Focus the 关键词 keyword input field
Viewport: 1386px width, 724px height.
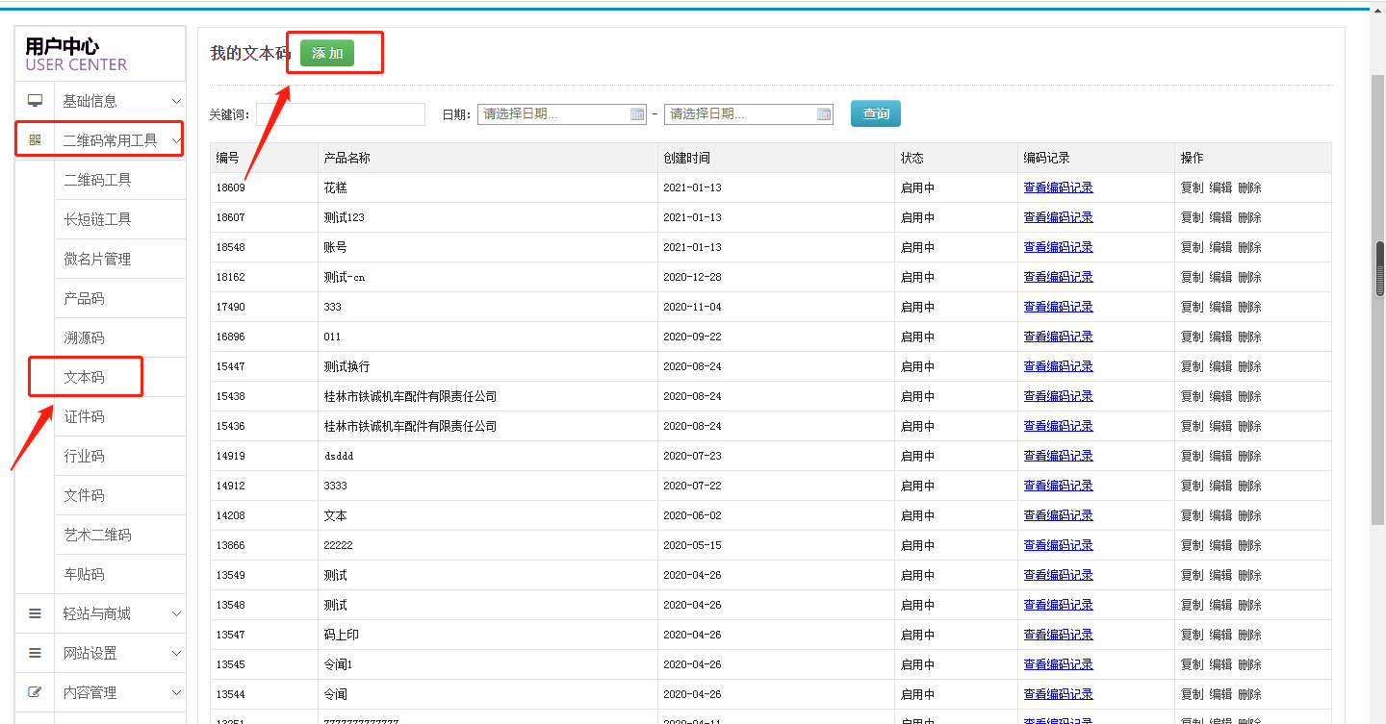point(340,114)
